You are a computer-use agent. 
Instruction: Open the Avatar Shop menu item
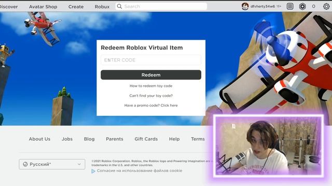(43, 7)
